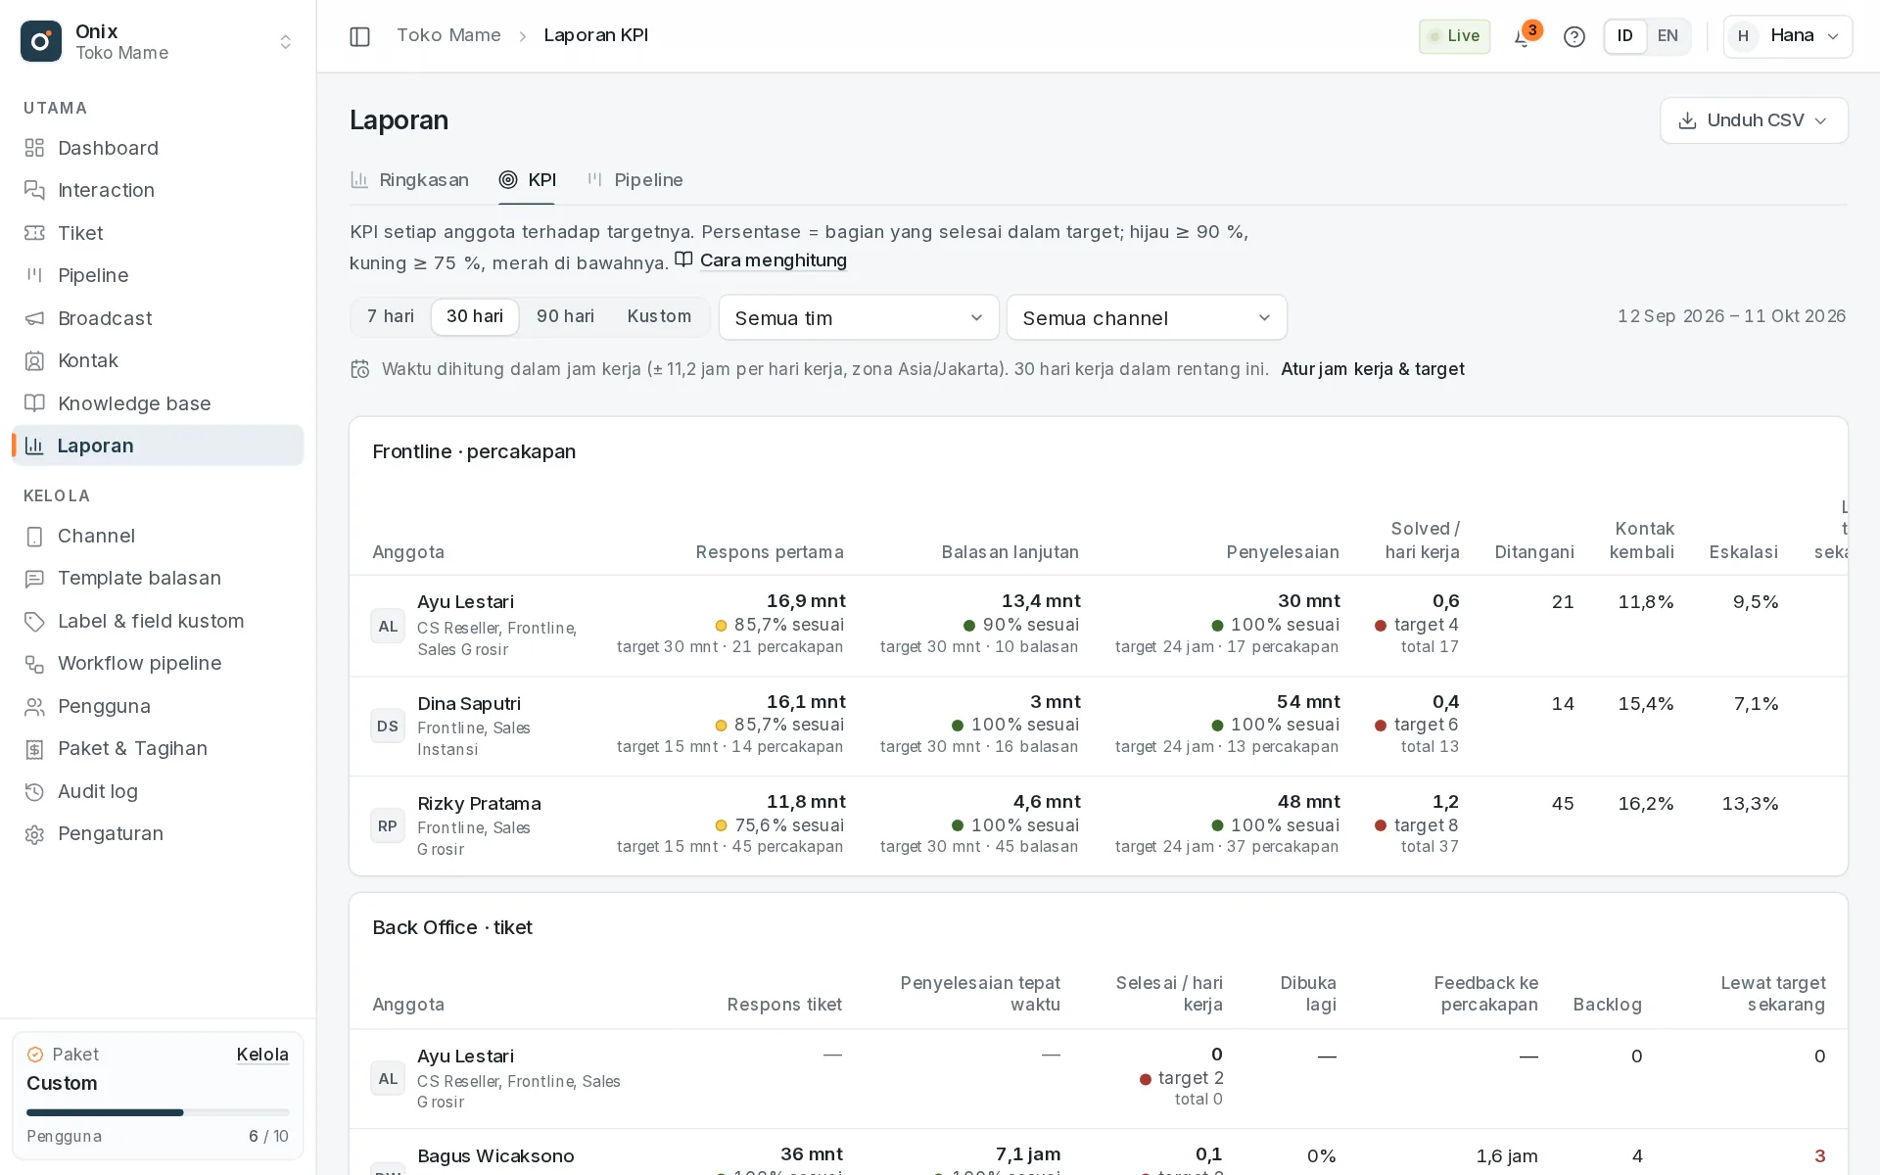
Task: Open the Semua tim dropdown
Action: coord(859,317)
